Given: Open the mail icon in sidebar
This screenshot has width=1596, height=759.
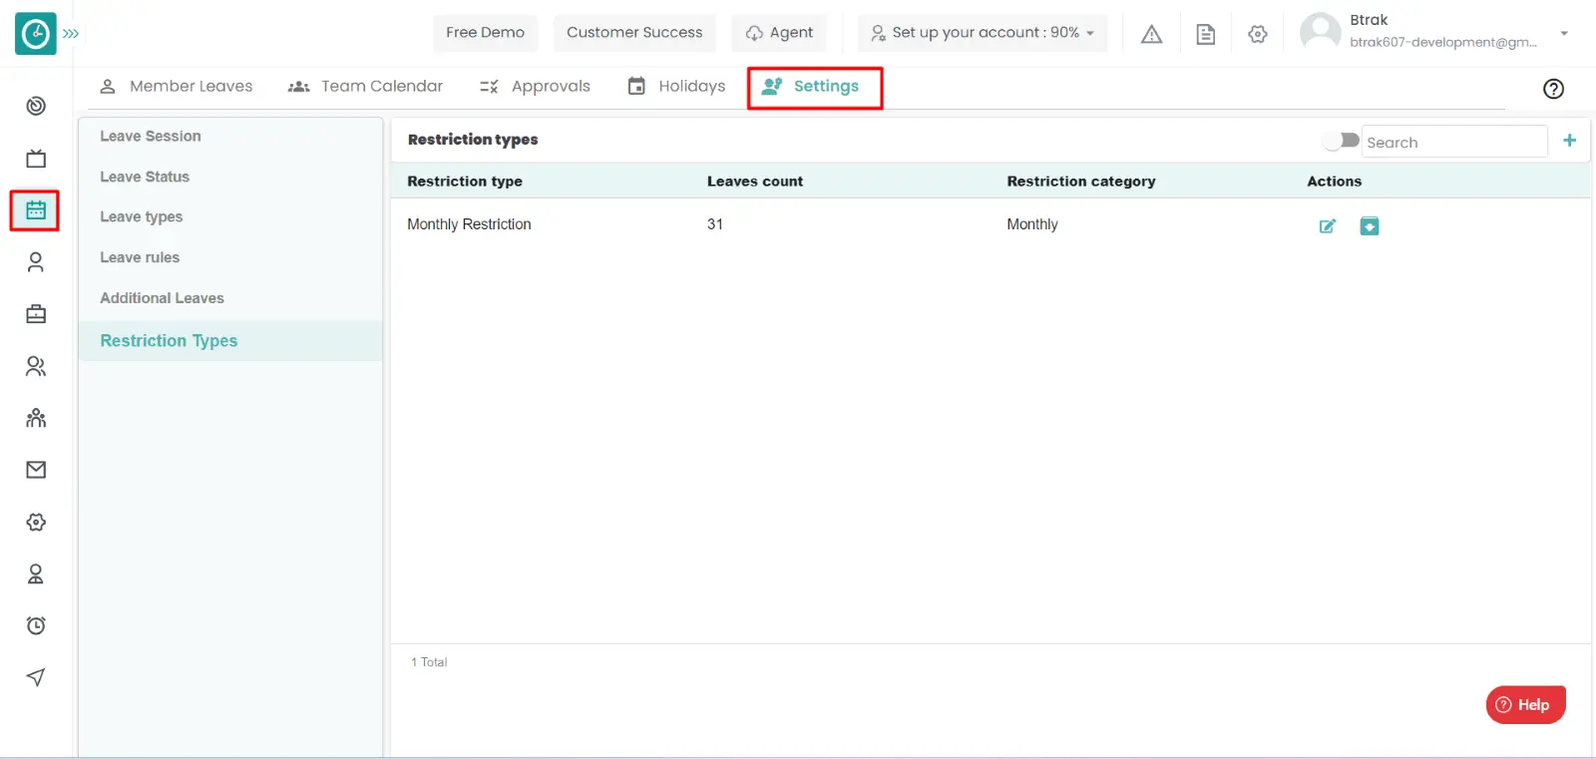Looking at the screenshot, I should click(x=36, y=470).
